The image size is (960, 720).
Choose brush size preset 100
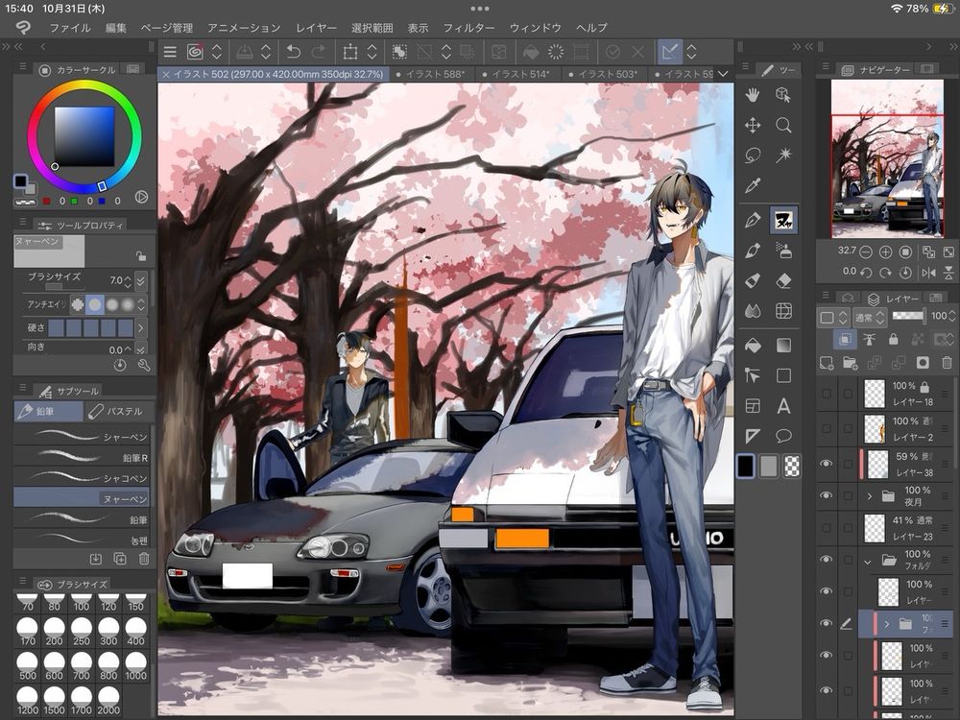(x=81, y=603)
